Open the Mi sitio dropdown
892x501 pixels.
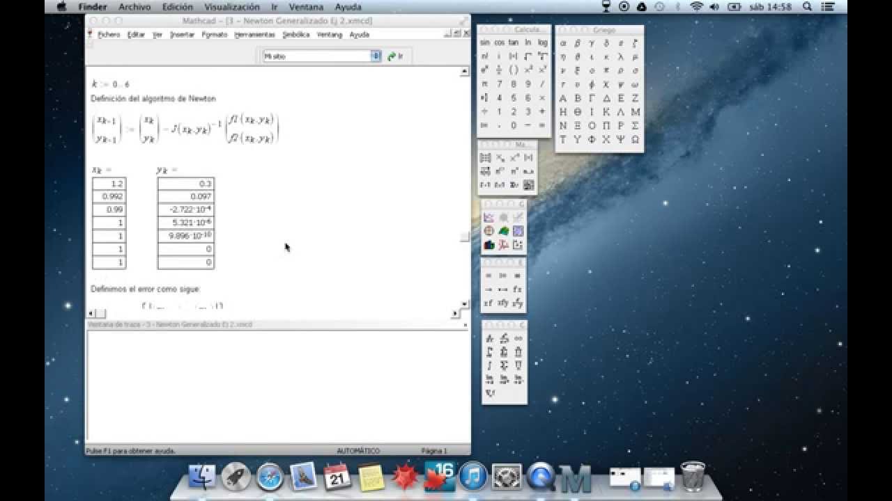click(x=376, y=56)
